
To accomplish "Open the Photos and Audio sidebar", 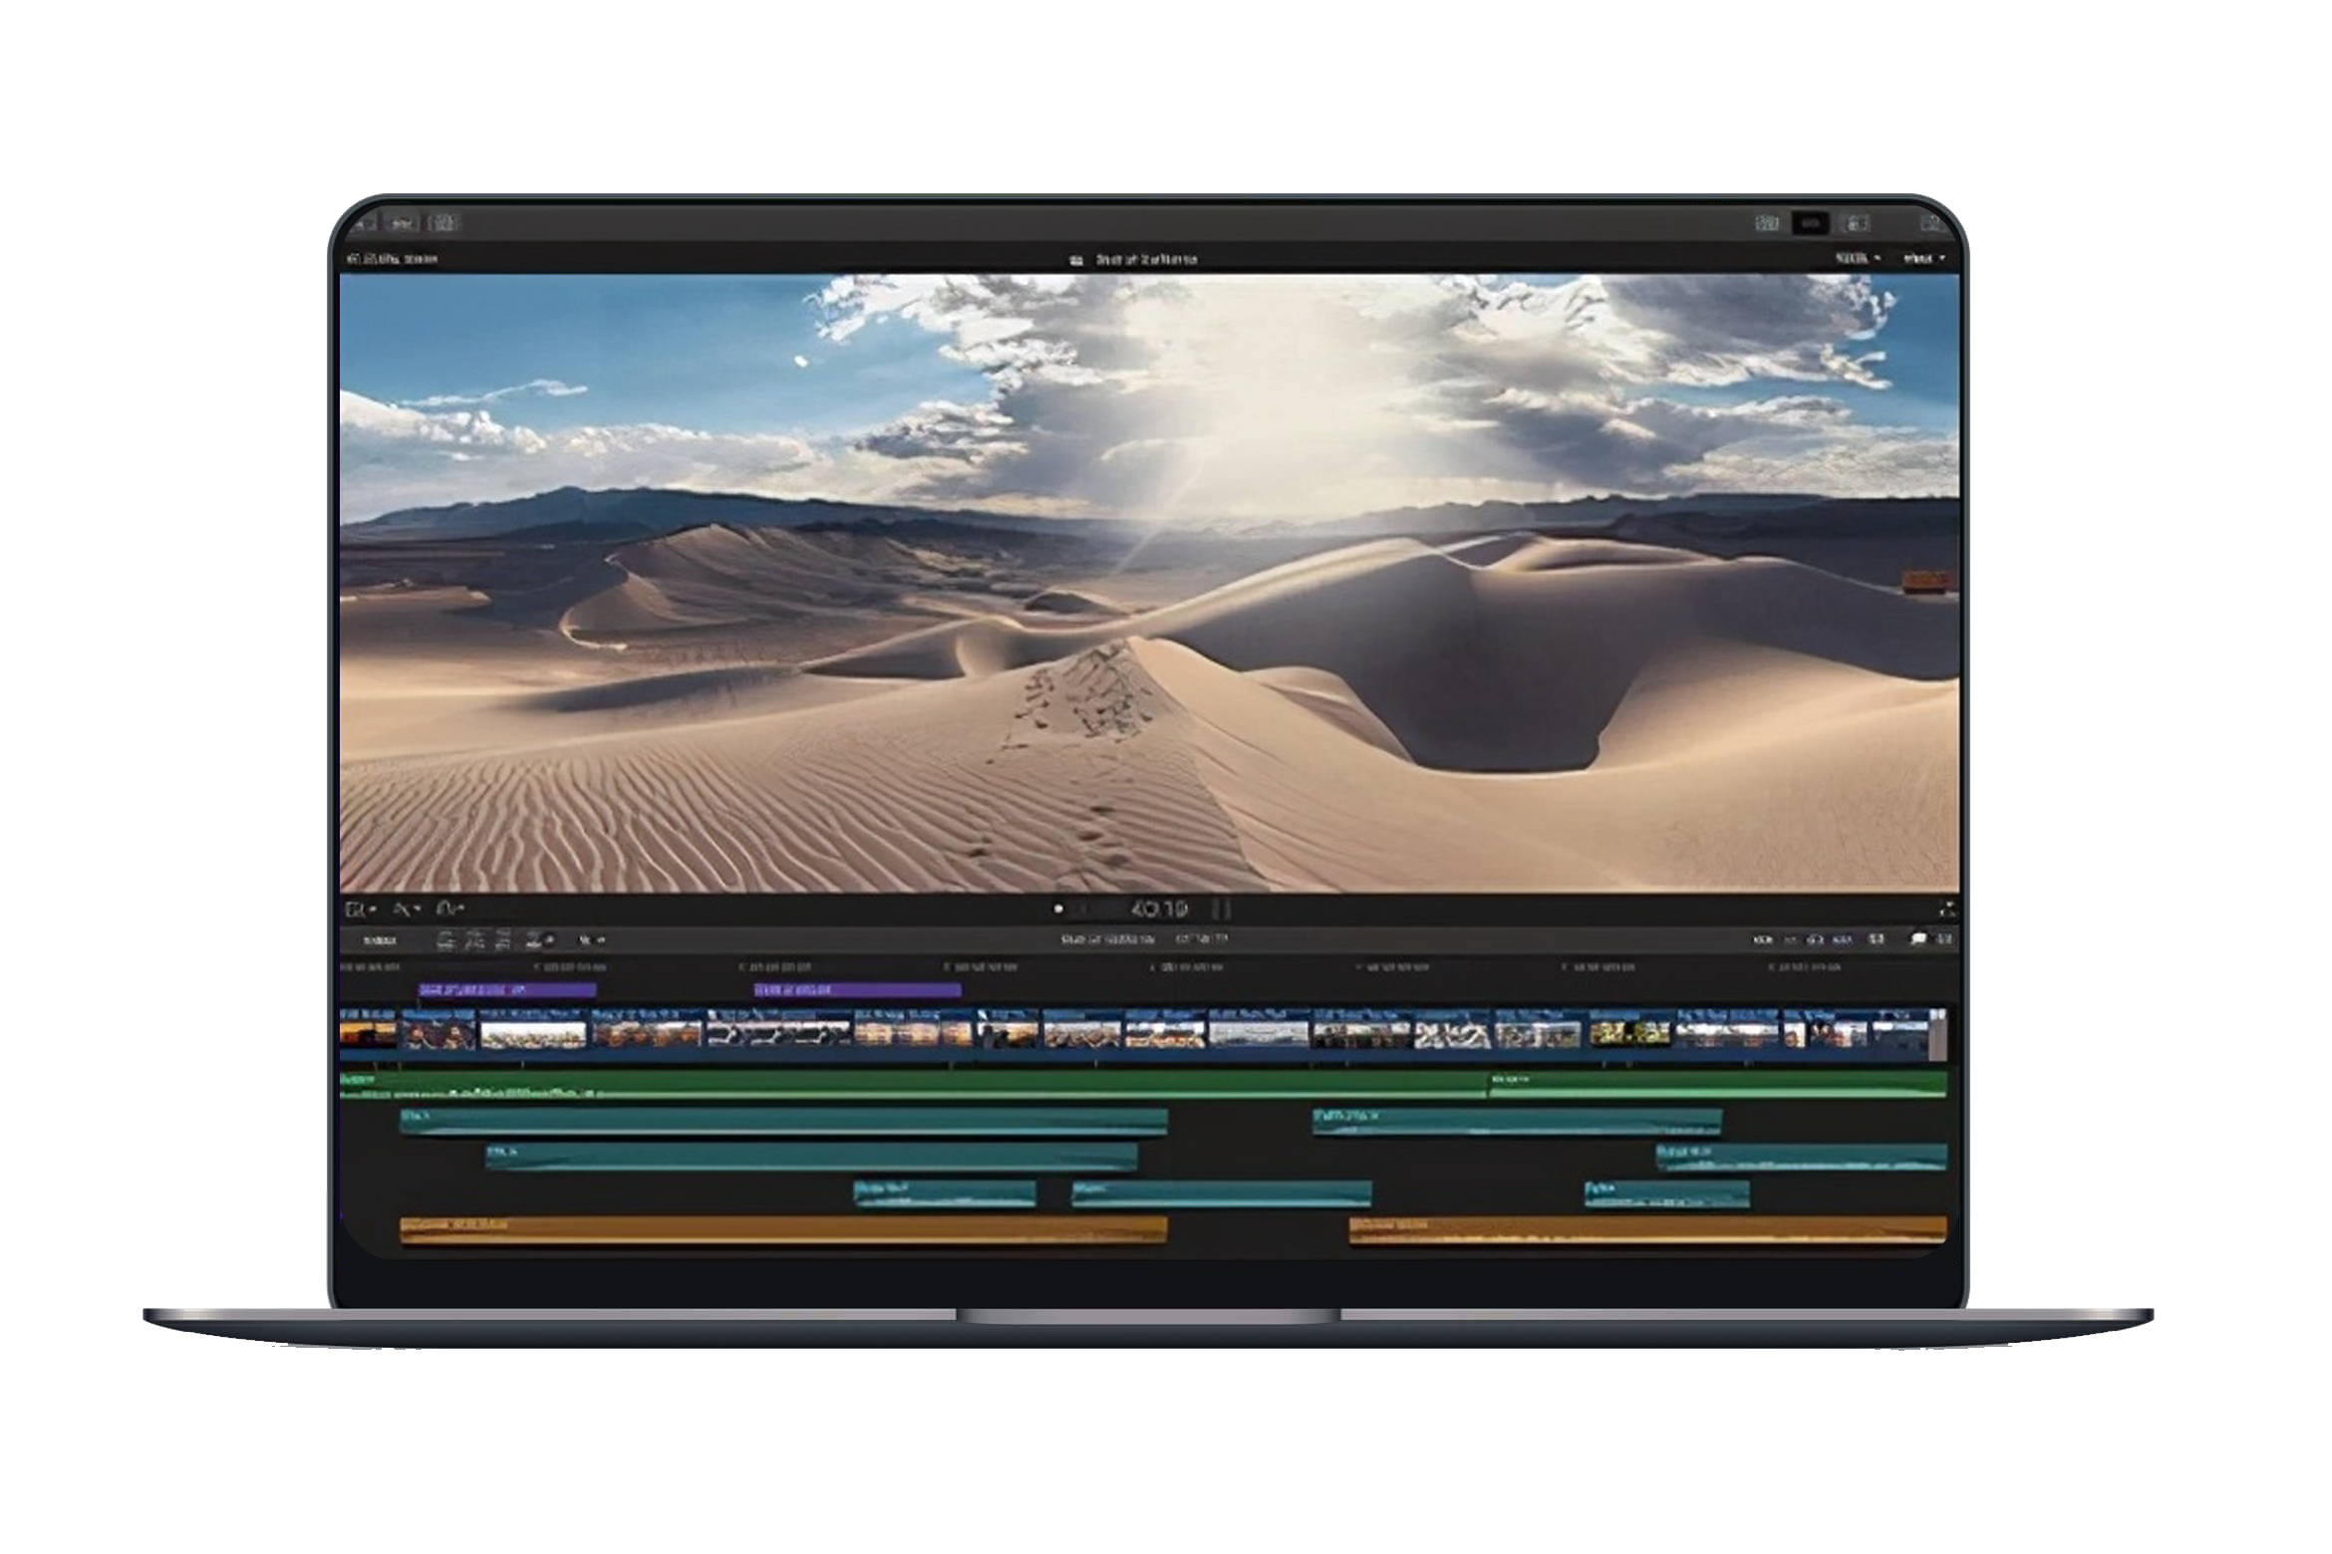I will click(404, 223).
